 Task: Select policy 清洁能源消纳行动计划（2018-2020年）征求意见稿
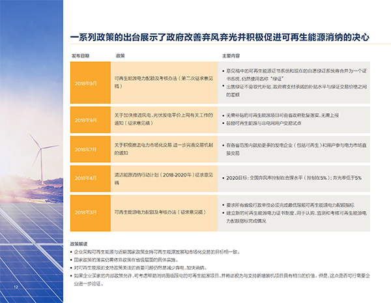click(164, 179)
